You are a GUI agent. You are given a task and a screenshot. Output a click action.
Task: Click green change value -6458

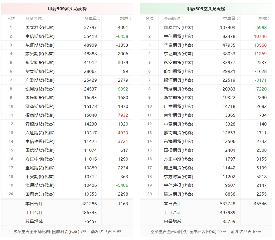(122, 36)
